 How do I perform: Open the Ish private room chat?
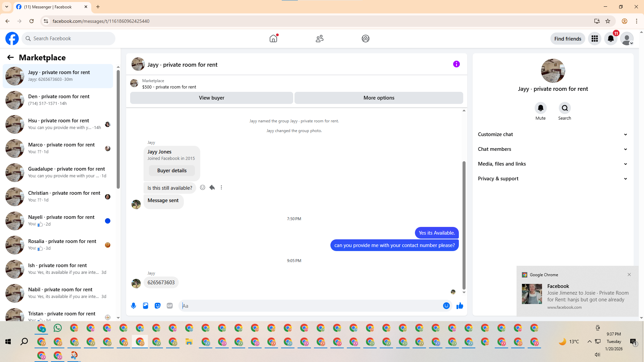58,269
